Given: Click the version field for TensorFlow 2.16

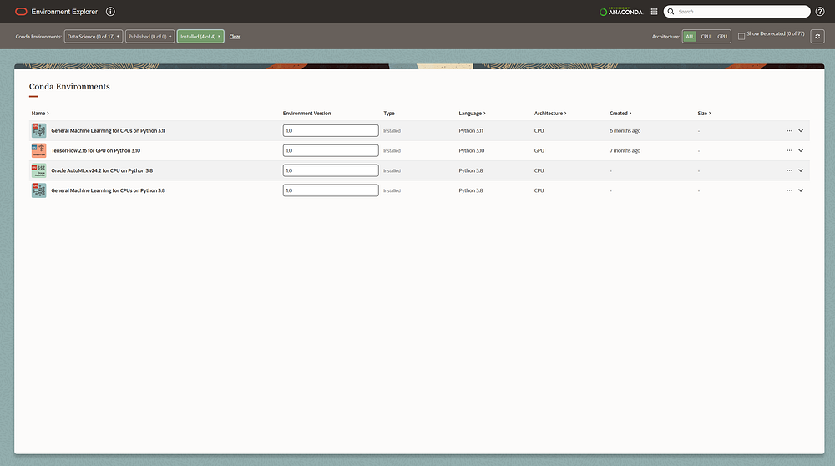Looking at the screenshot, I should click(x=331, y=150).
